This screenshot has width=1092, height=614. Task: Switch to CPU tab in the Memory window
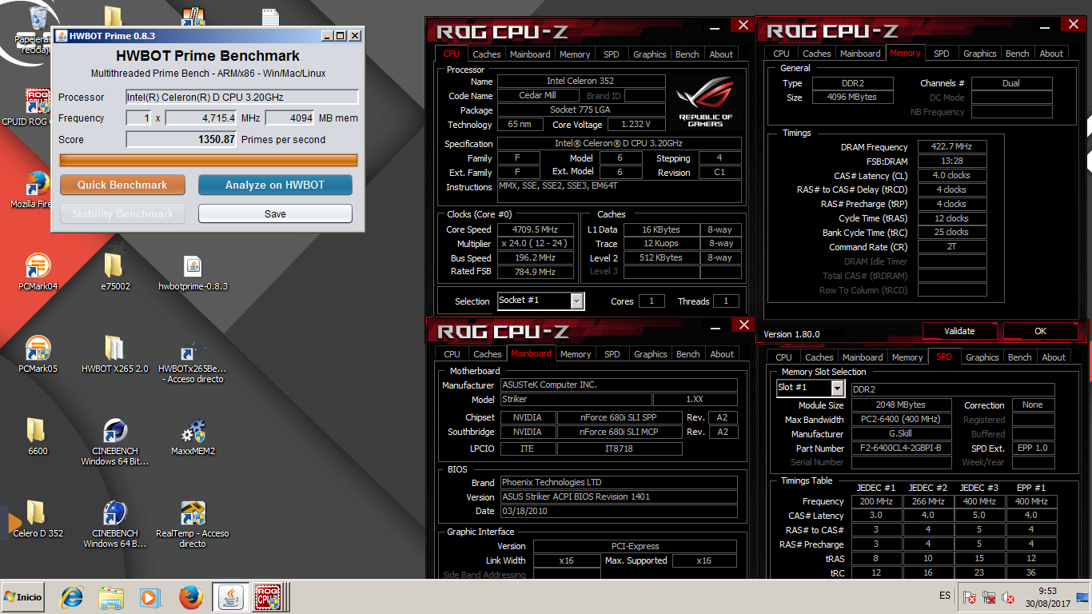782,54
